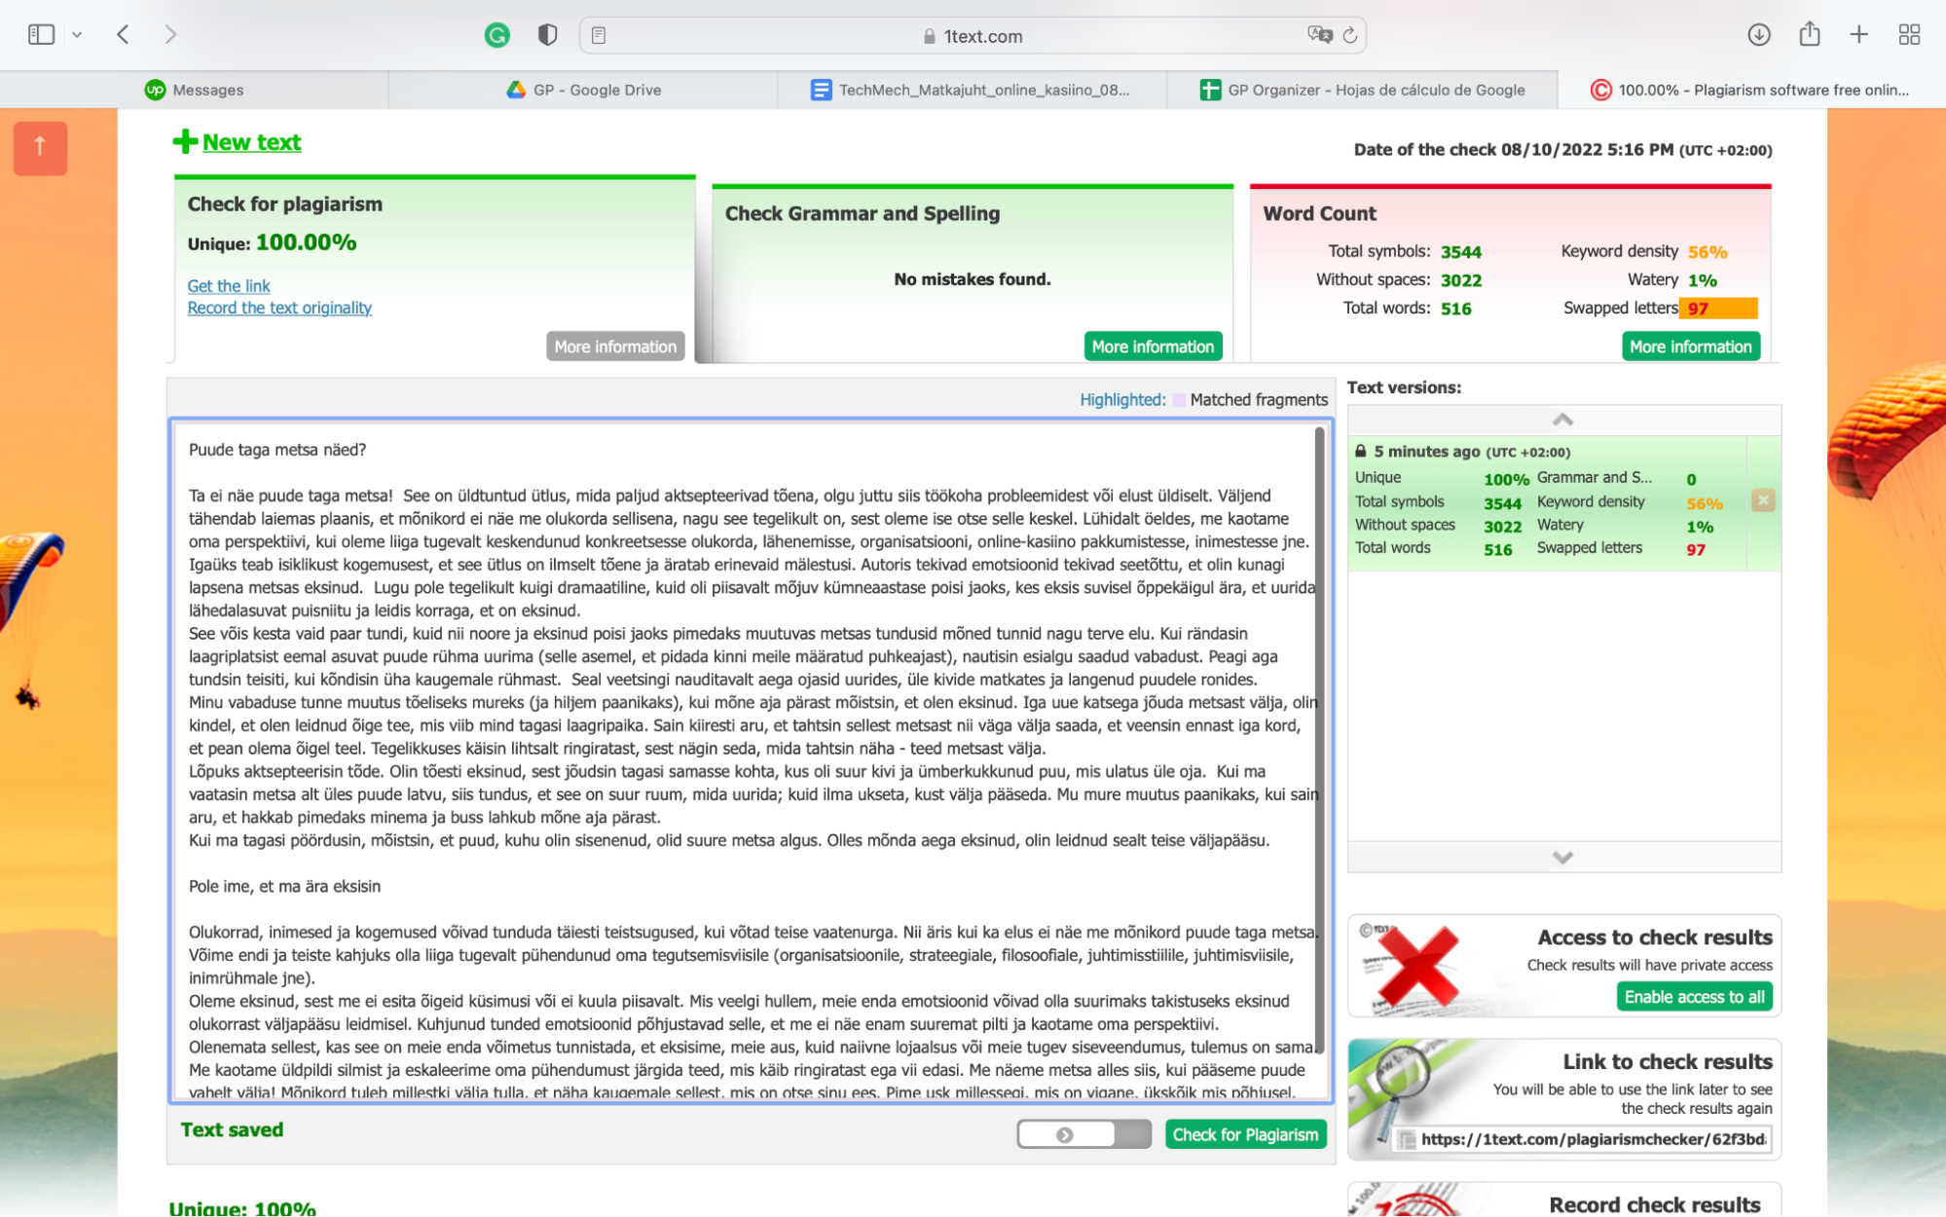Click the Get the link hyperlink
The height and width of the screenshot is (1217, 1946).
pos(229,285)
